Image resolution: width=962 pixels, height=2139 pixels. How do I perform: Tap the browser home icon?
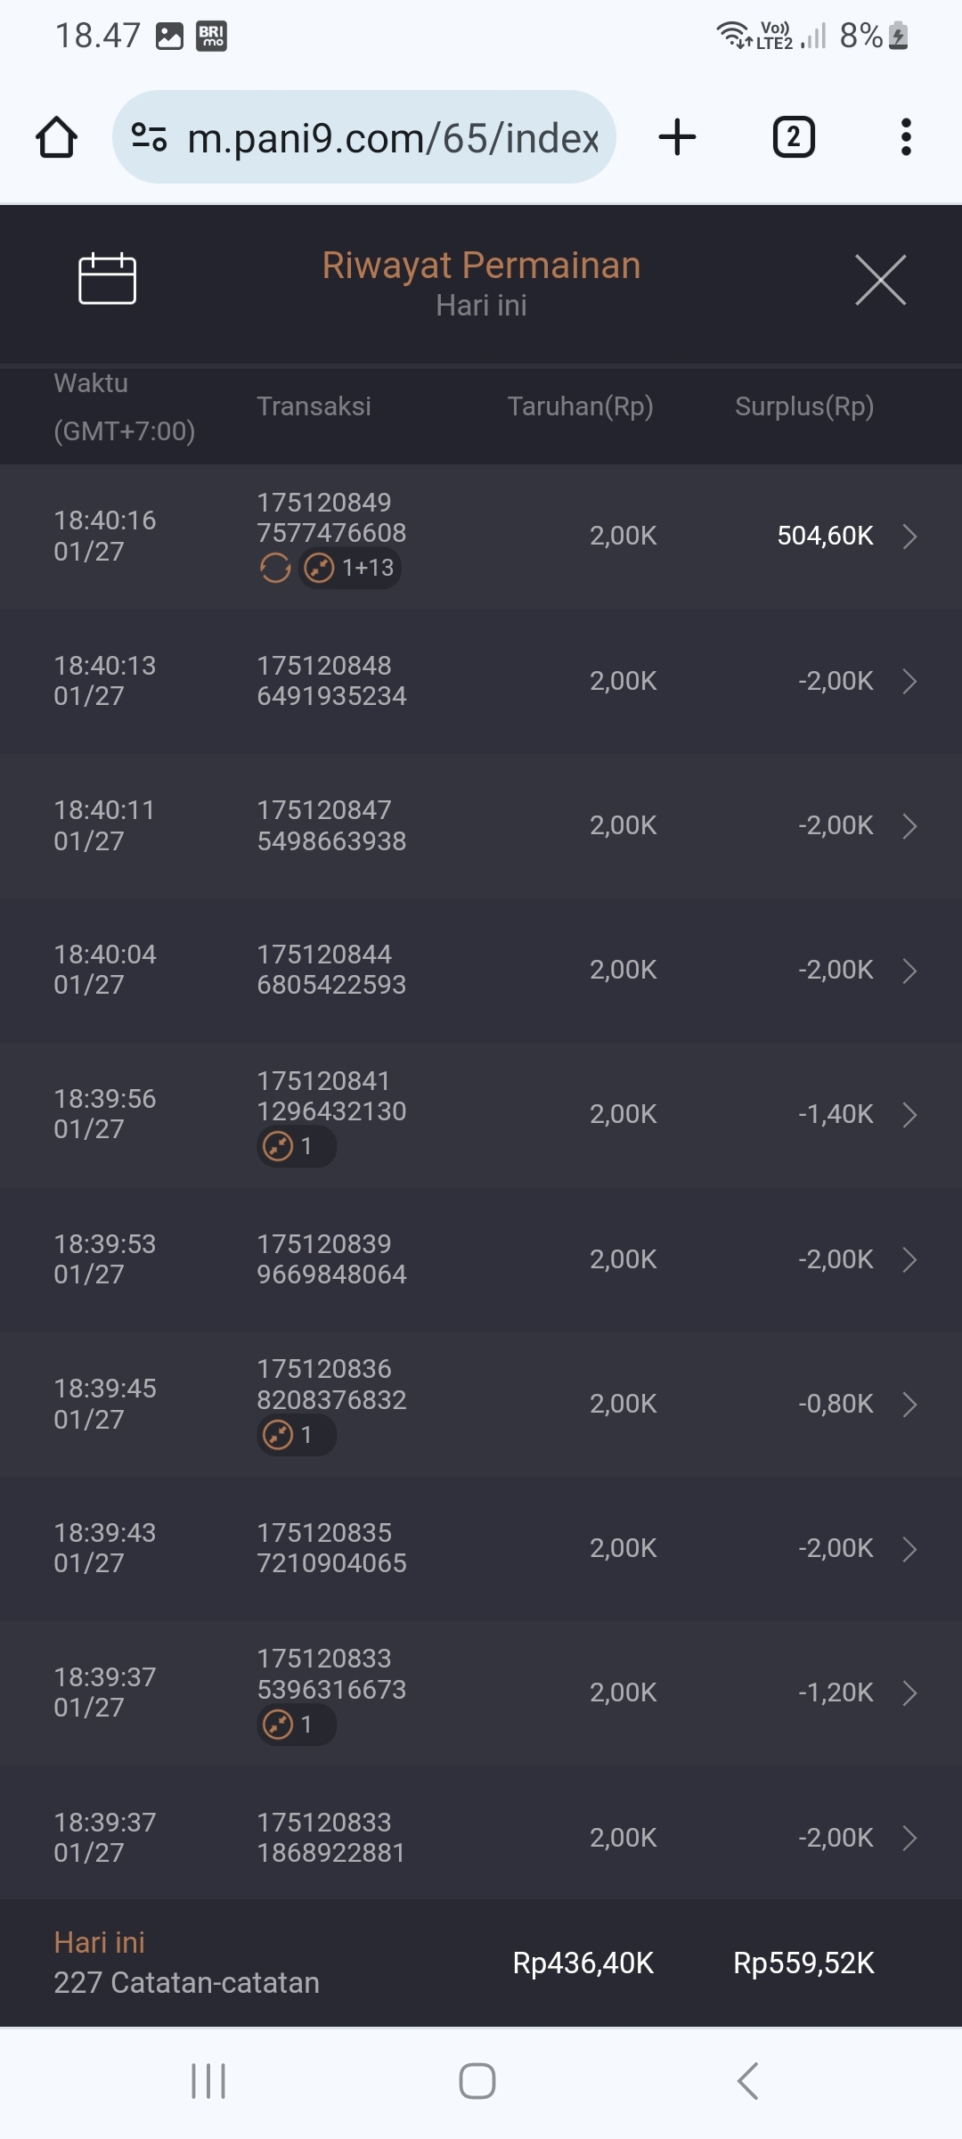56,137
